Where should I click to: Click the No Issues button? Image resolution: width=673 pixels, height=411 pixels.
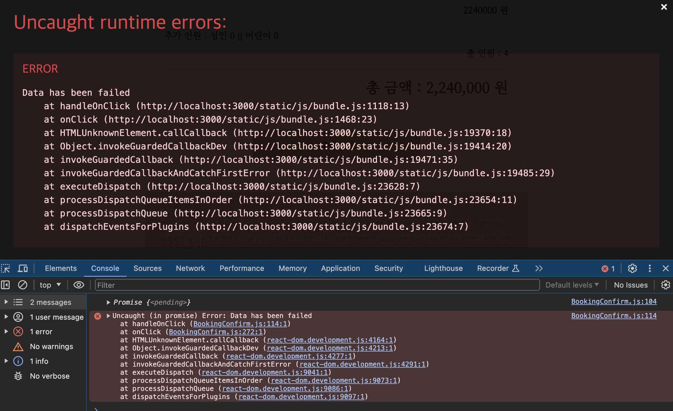tap(631, 285)
